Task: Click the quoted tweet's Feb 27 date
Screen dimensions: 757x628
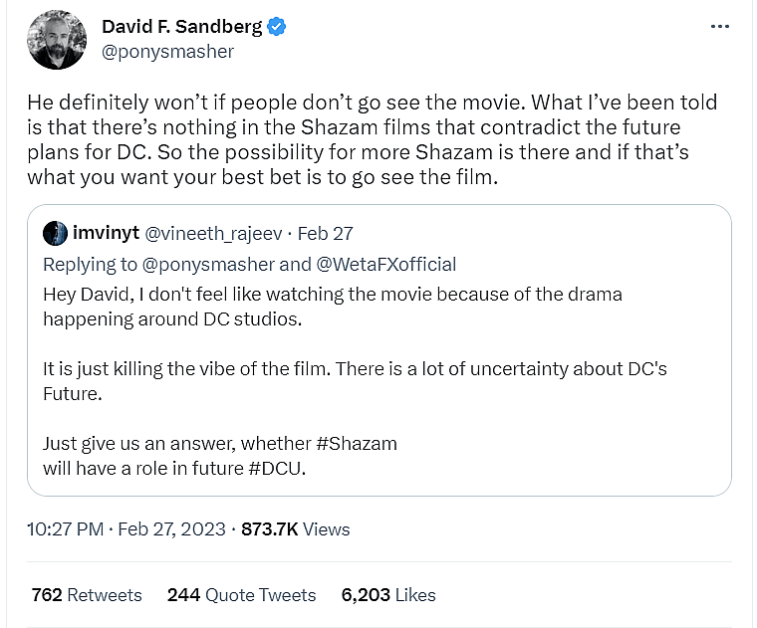Action: point(325,234)
